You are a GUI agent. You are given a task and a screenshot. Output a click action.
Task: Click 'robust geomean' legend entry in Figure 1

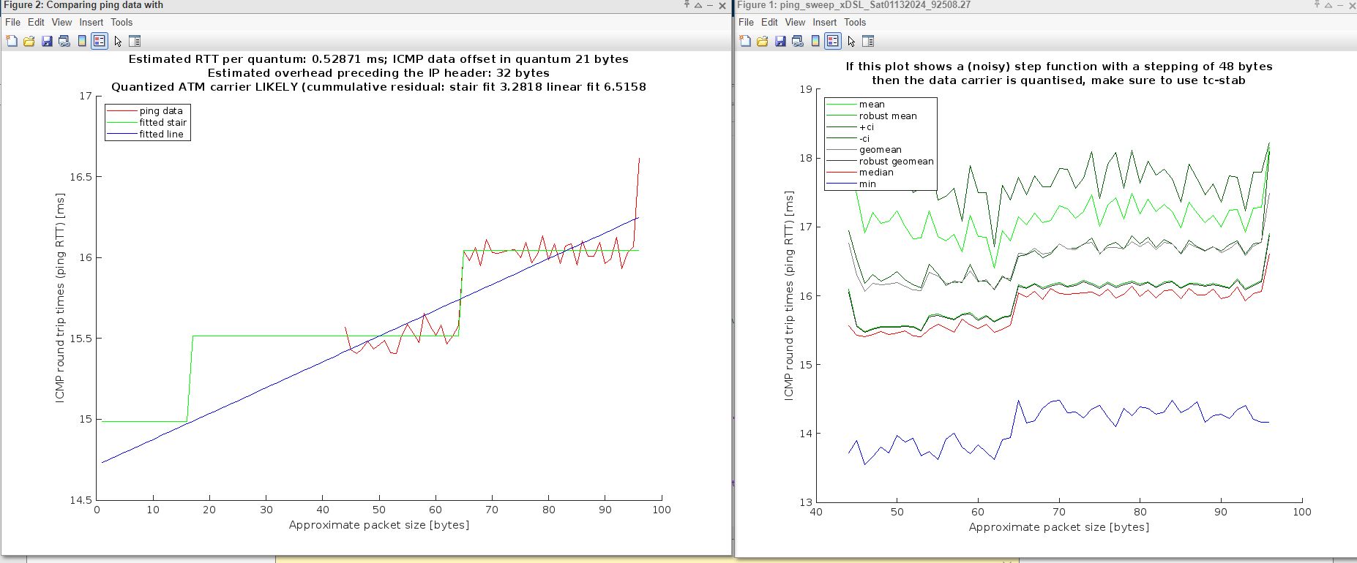897,162
